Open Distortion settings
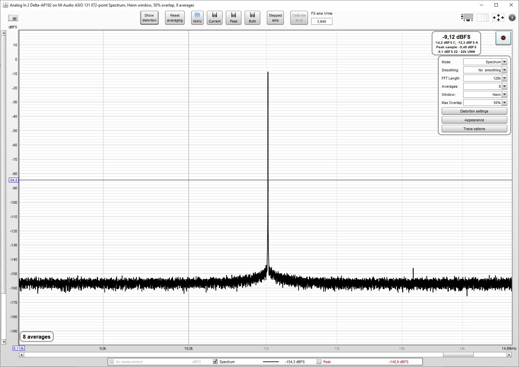The height and width of the screenshot is (367, 519). point(474,111)
